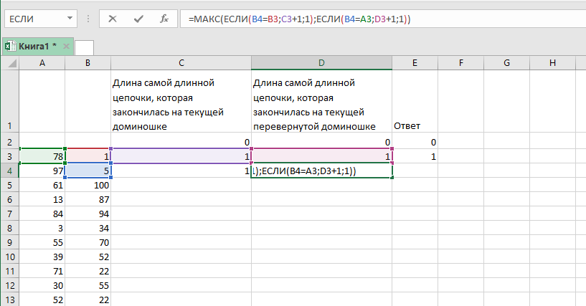Cancel the formula entry with X icon
Viewport: 586px width, 306px height.
tap(113, 19)
